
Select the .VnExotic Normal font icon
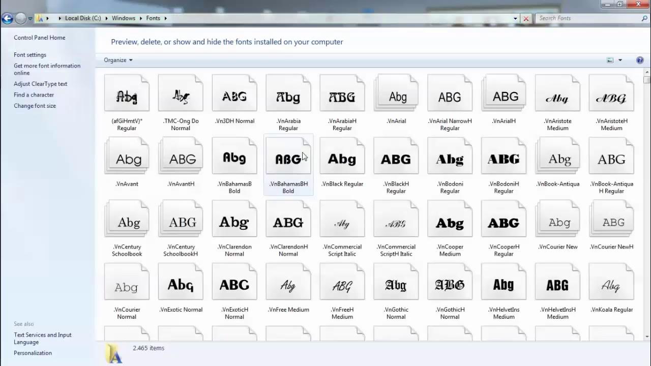click(181, 282)
